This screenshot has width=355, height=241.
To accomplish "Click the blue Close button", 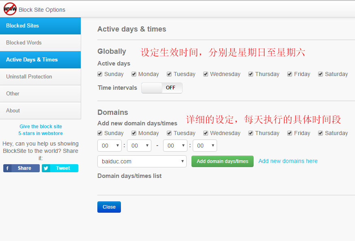I will [109, 207].
